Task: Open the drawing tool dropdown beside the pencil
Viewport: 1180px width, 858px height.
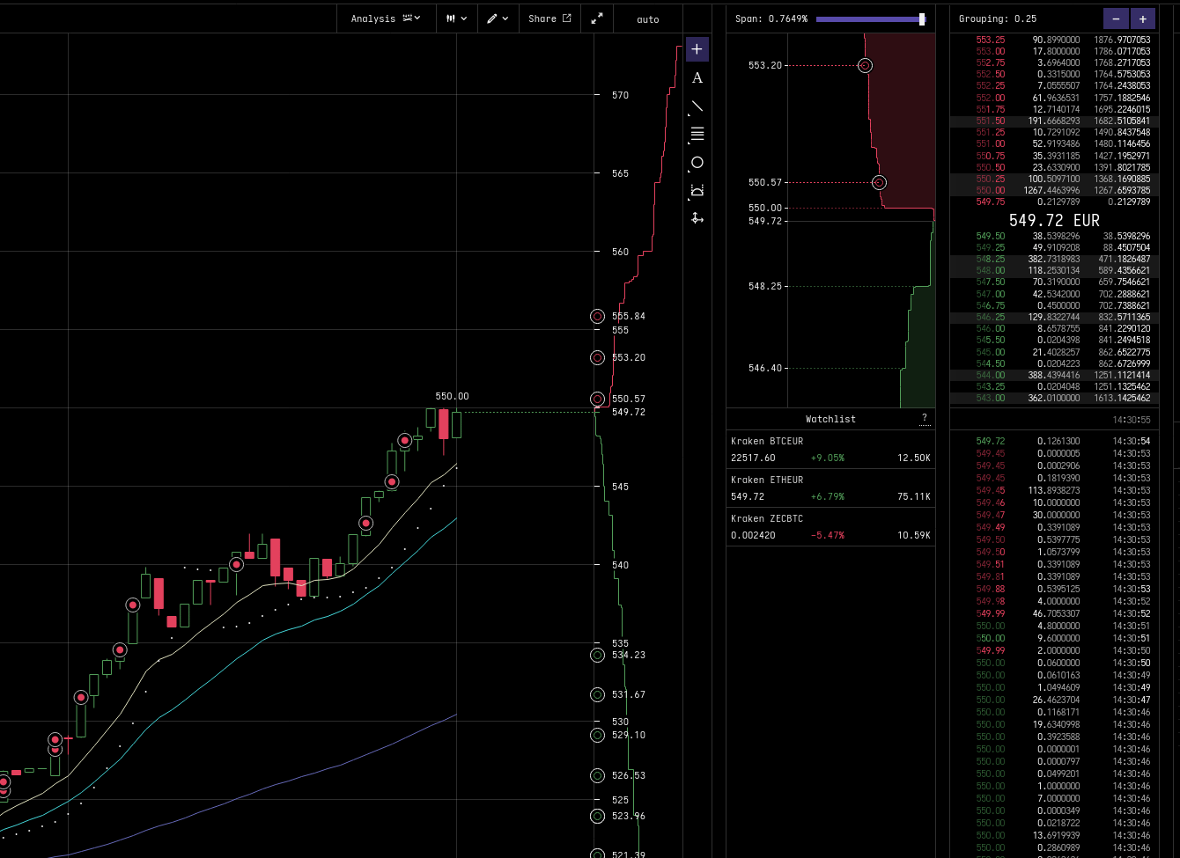Action: 505,18
